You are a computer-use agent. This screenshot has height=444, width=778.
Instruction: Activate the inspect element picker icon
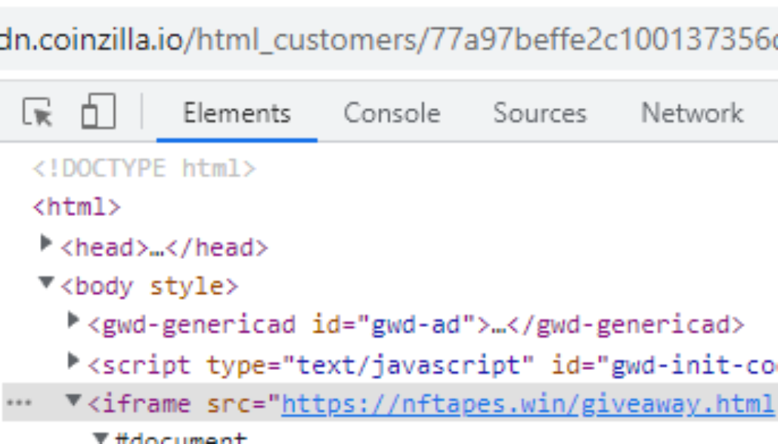point(38,114)
